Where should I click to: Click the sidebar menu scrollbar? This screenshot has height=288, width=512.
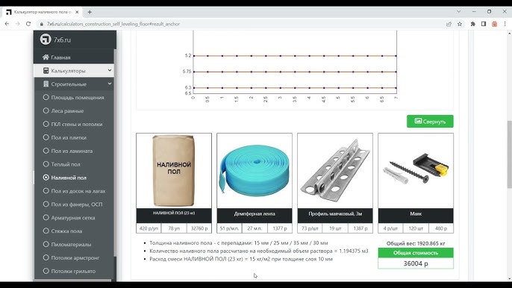click(x=115, y=153)
